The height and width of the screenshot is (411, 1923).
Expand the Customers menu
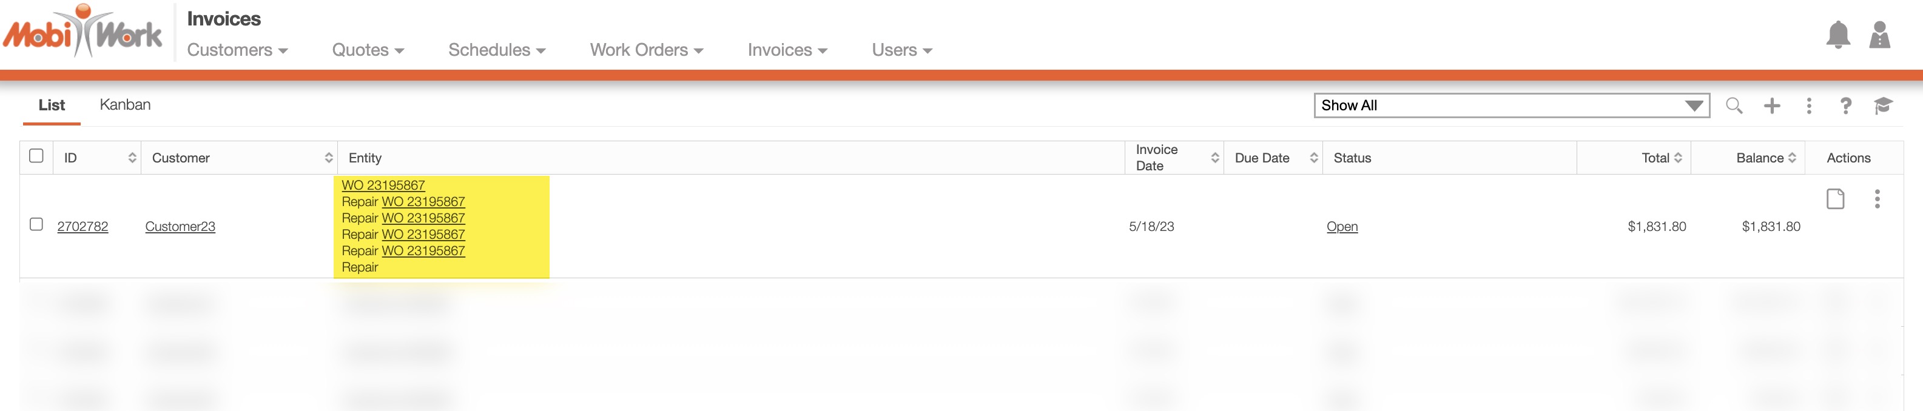[237, 50]
